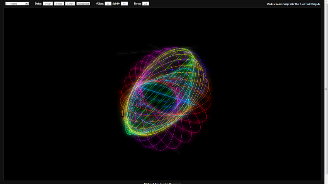328x184 pixels.
Task: Focus the third Deltas field showing 0.0489
Action: [x=70, y=3]
